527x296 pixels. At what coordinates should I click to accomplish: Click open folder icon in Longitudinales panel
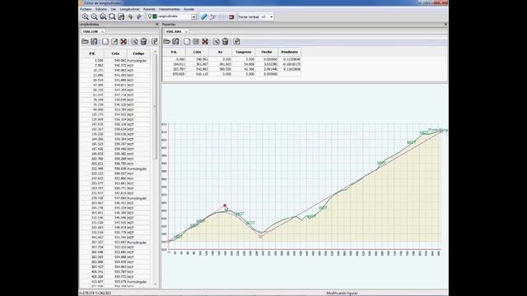coord(85,41)
